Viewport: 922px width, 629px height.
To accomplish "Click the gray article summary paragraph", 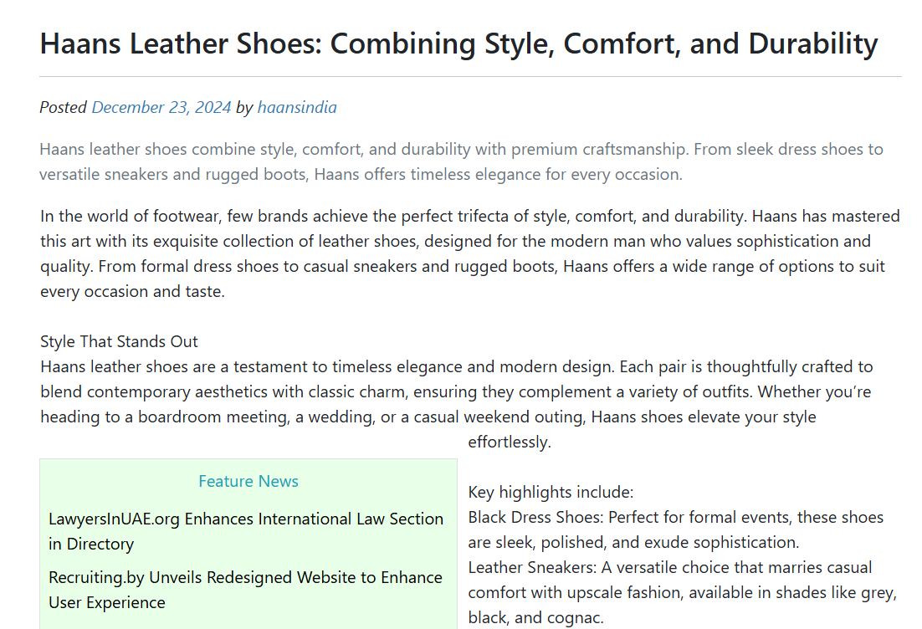I will 461,162.
